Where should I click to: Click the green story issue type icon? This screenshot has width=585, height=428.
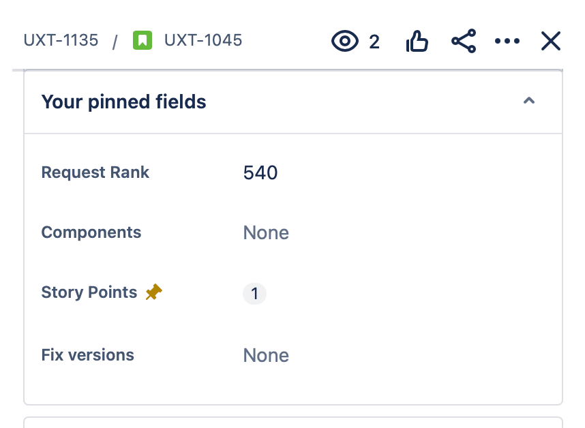[142, 41]
